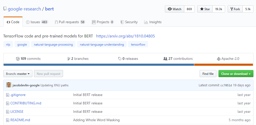
Task: Click the contributors people icon
Action: point(165,59)
